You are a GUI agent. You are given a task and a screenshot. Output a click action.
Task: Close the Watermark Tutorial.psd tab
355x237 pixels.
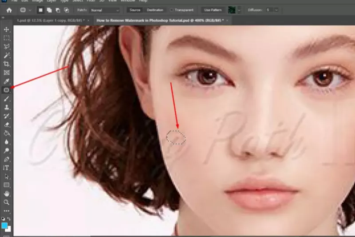click(x=227, y=20)
